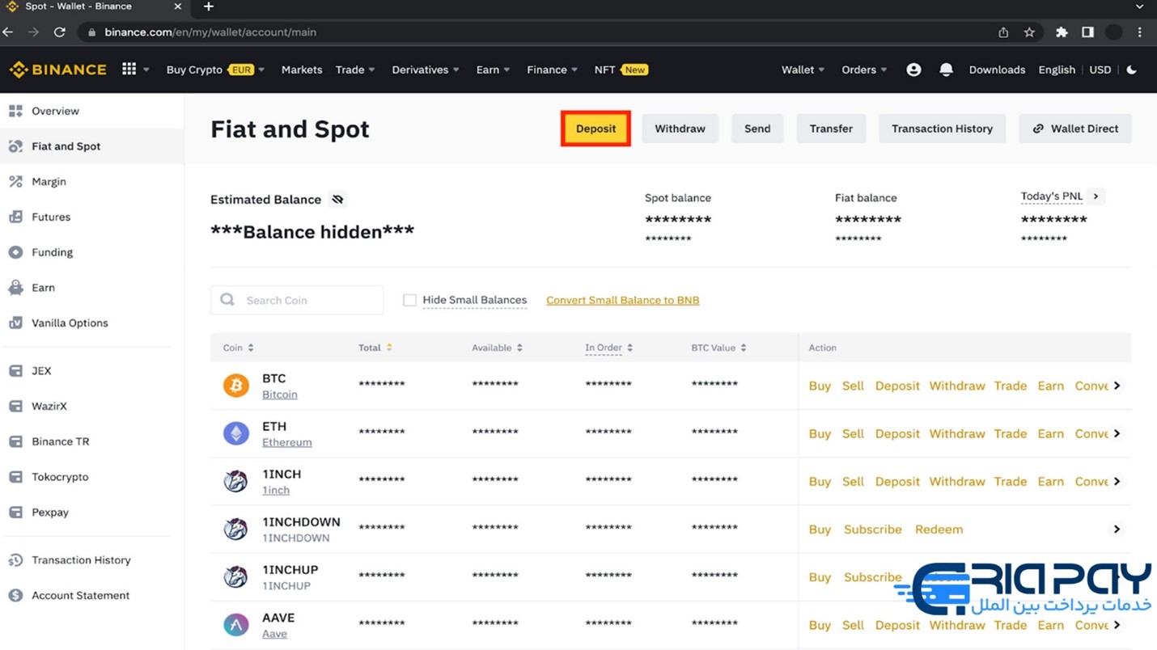Screen dimensions: 1157x650
Task: Click the Earn sidebar icon
Action: 15,288
